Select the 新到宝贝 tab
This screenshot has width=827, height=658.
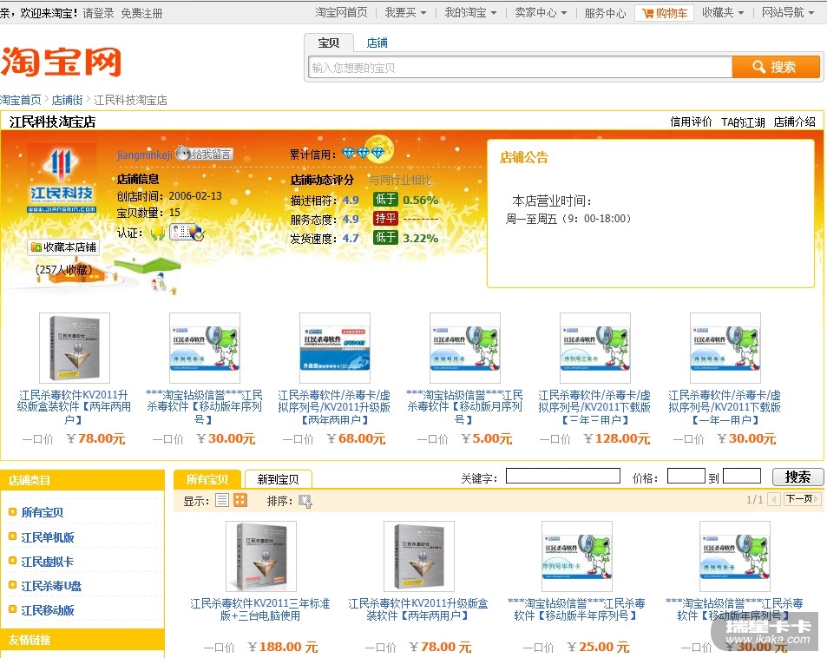pos(278,479)
